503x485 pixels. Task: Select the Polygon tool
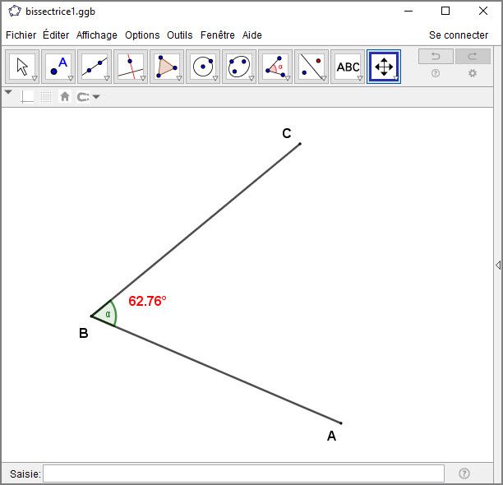[167, 67]
